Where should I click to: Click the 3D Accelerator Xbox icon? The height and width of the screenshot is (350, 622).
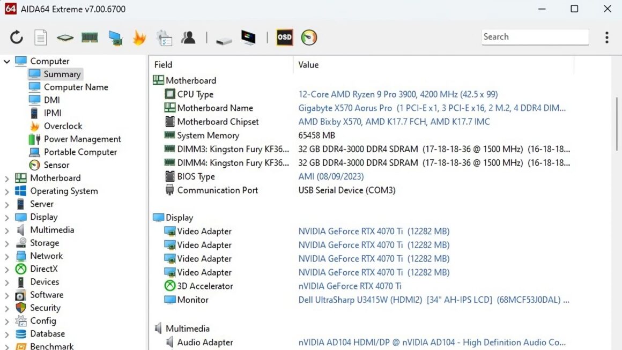pos(170,286)
